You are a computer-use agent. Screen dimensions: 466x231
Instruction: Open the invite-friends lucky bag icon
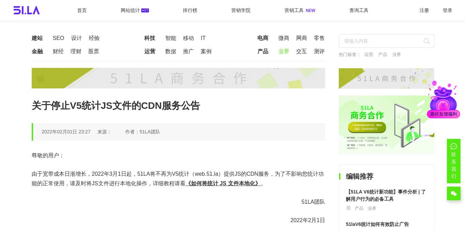[x=443, y=100]
